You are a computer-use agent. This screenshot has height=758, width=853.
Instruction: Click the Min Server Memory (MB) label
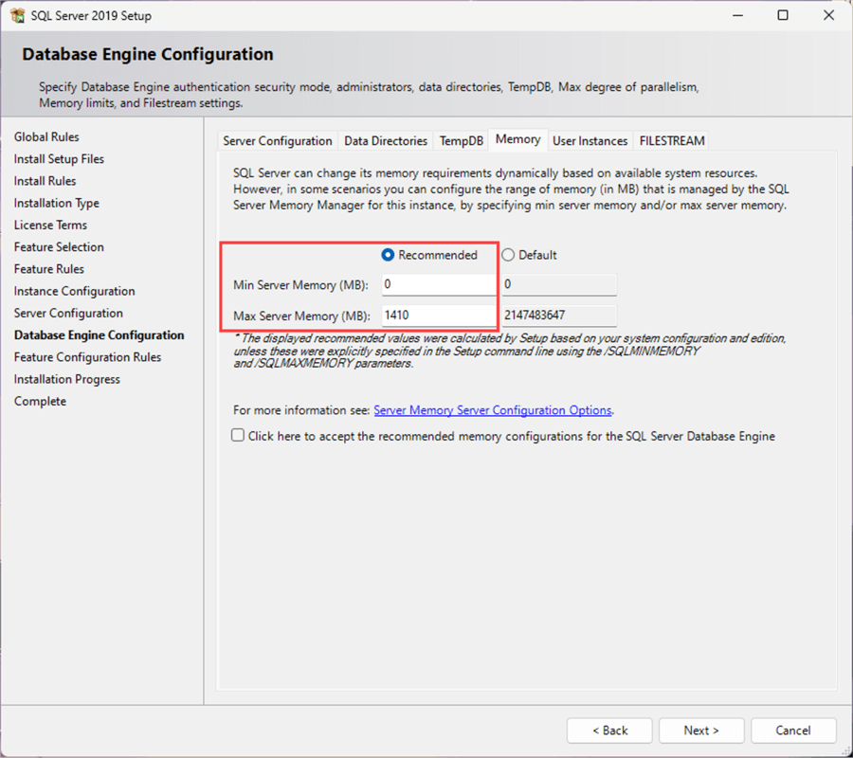pos(300,285)
